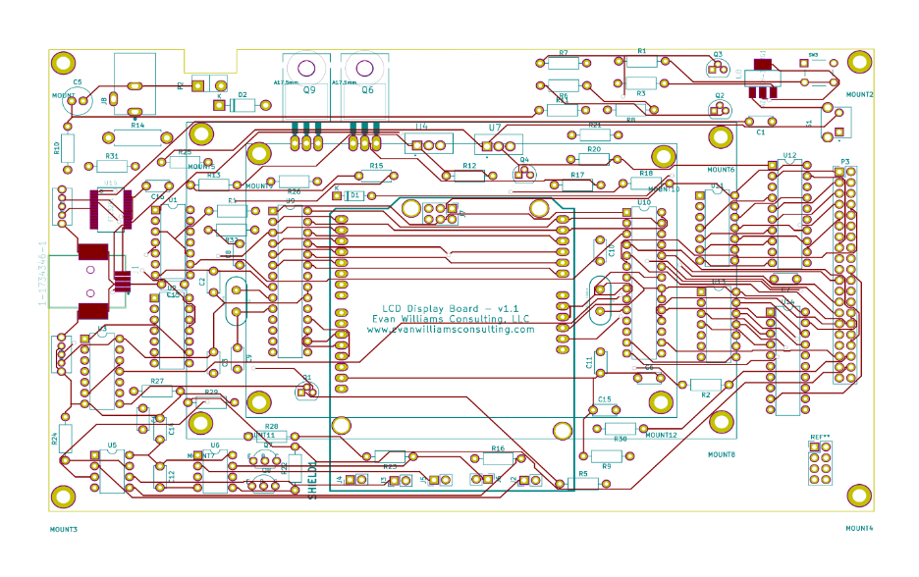Click the R7 resistor label

click(564, 53)
